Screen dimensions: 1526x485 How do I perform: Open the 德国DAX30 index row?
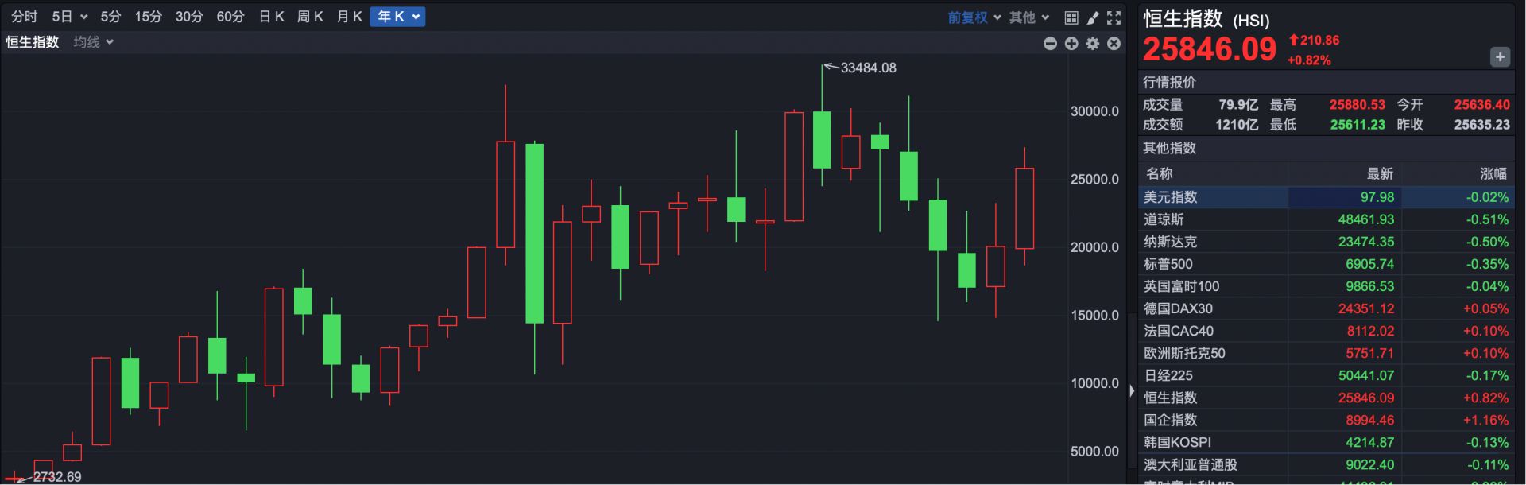click(1326, 308)
